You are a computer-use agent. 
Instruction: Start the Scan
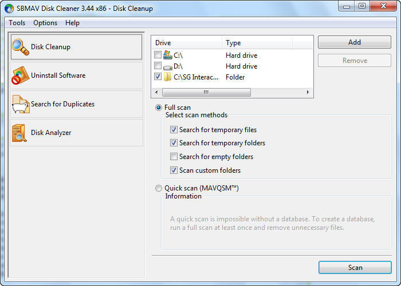[355, 267]
